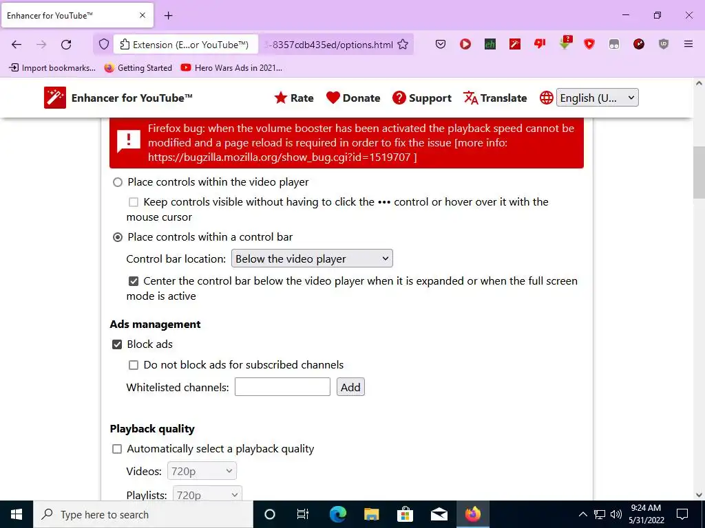705x528 pixels.
Task: Uncheck 'Center the control bar' option
Action: point(134,281)
